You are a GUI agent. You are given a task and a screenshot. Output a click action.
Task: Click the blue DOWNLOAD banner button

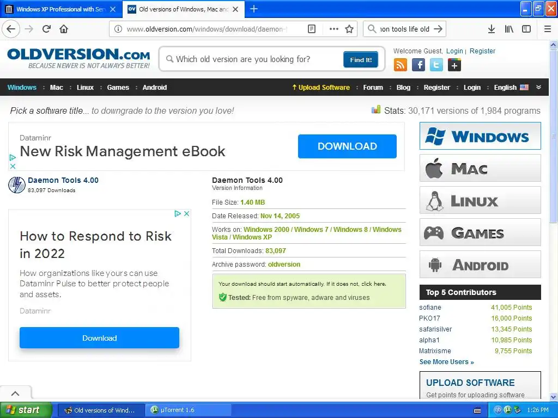347,146
